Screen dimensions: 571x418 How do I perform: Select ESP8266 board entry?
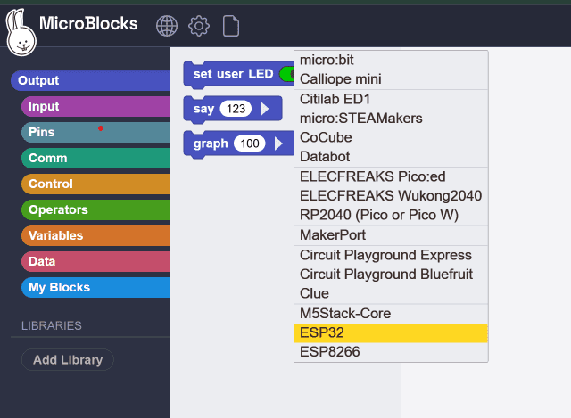391,352
